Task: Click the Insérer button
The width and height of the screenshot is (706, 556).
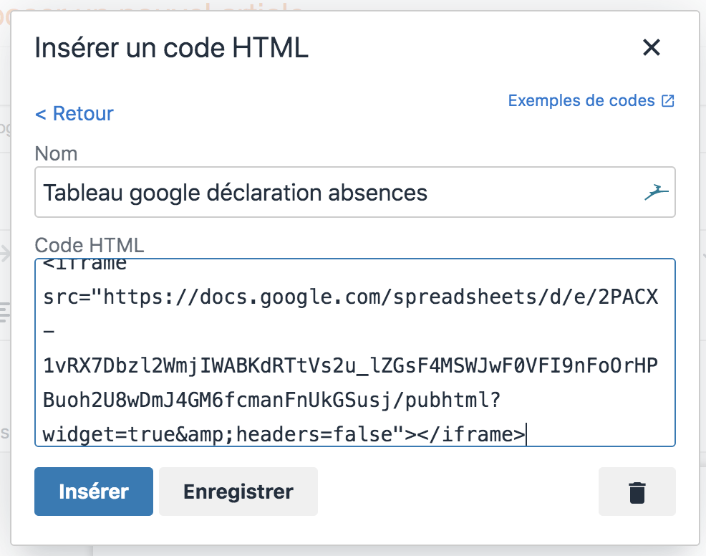Action: [x=94, y=491]
